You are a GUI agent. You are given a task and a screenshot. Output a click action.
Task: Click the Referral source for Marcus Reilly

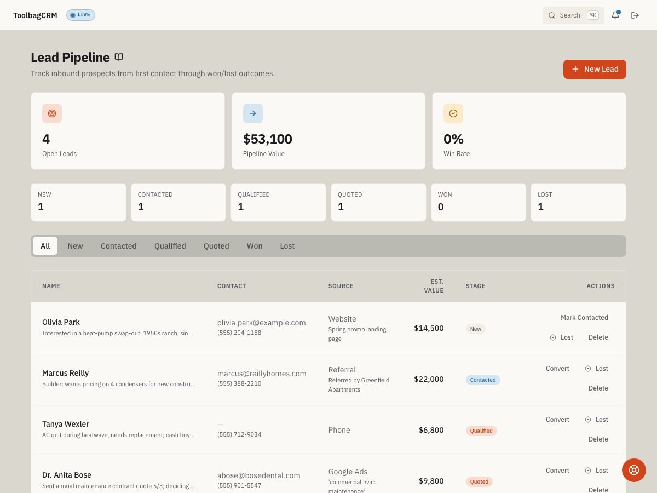tap(342, 370)
